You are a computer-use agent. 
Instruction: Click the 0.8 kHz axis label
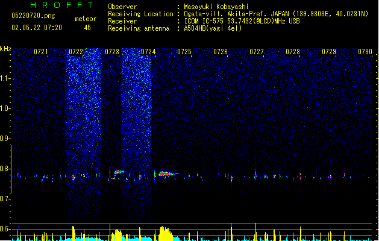tap(5, 169)
